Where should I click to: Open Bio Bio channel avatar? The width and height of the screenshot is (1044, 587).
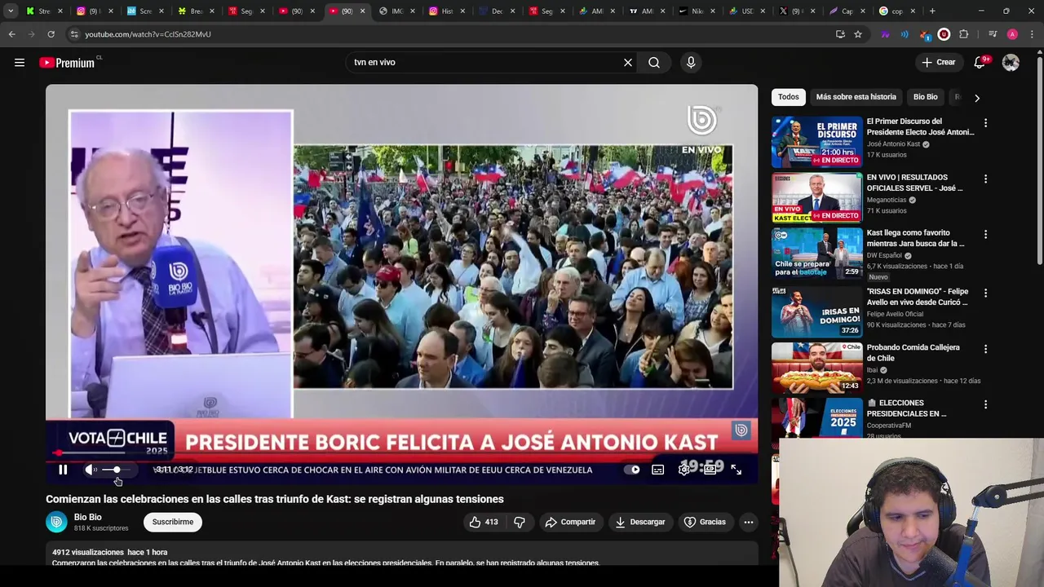click(56, 522)
